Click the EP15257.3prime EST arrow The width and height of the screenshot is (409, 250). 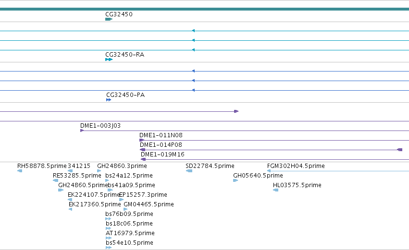(x=121, y=200)
